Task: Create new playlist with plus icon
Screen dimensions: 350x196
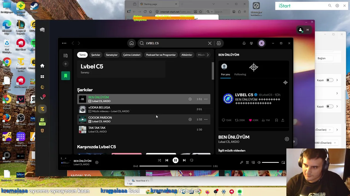Action: coord(66,64)
